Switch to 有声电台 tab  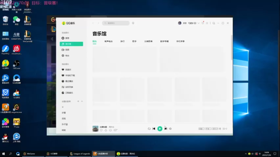coord(108,41)
